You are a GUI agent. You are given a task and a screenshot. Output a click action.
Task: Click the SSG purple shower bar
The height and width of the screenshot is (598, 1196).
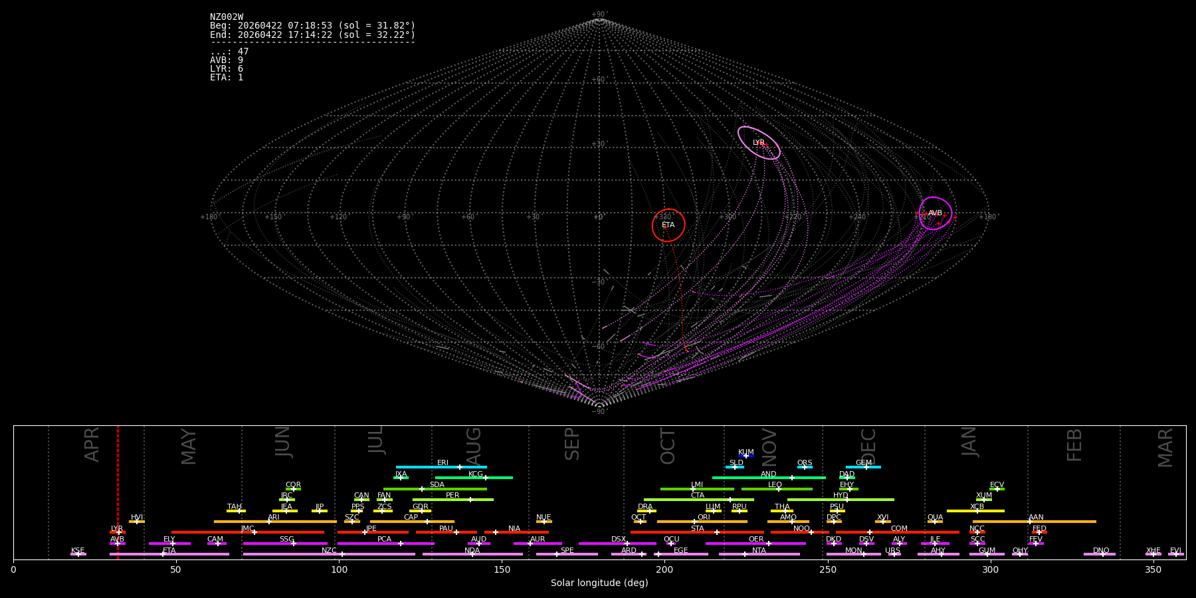coord(285,544)
